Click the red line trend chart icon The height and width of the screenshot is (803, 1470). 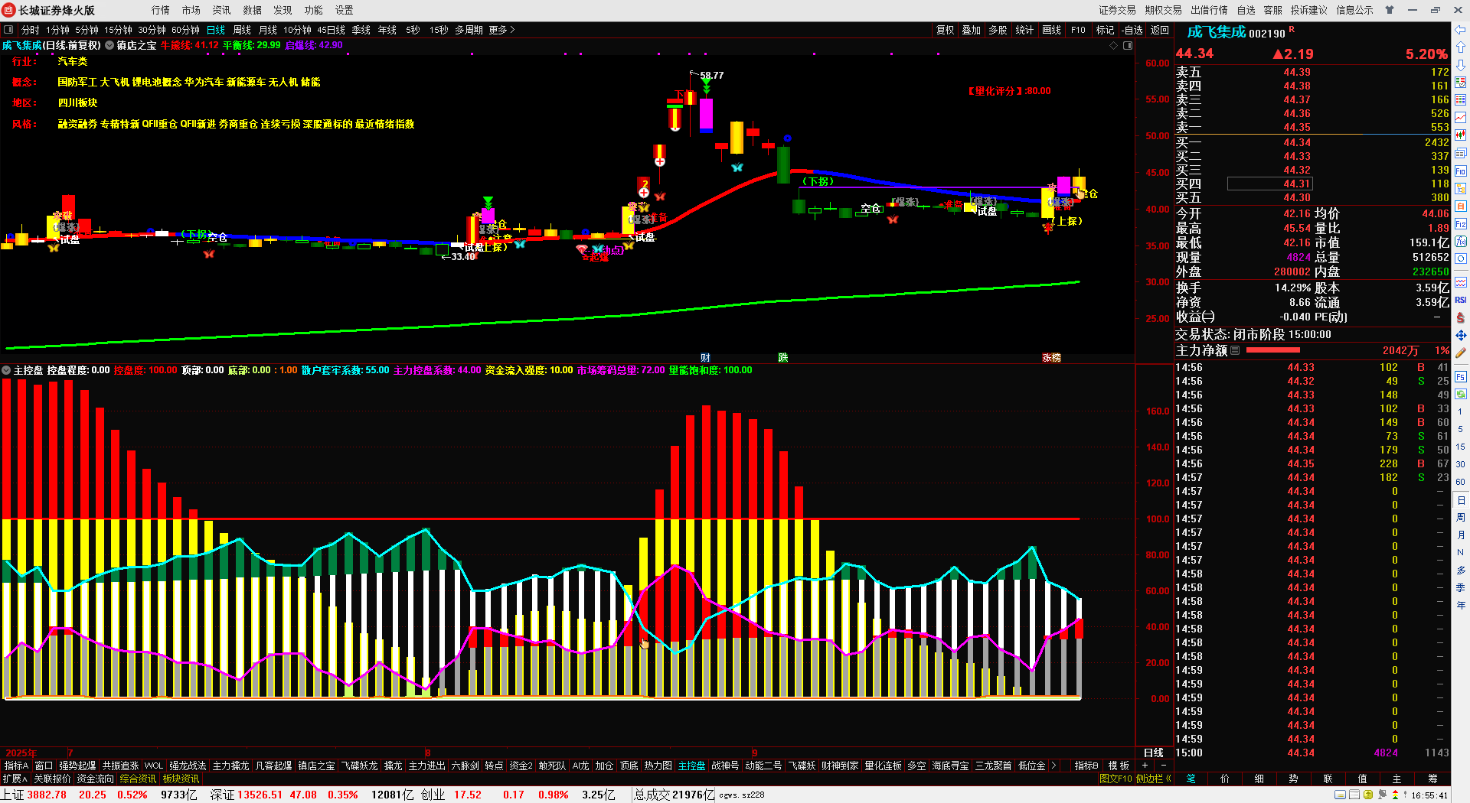point(1461,117)
